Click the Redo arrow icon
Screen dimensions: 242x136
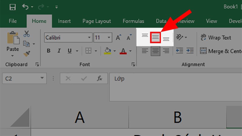point(41,7)
